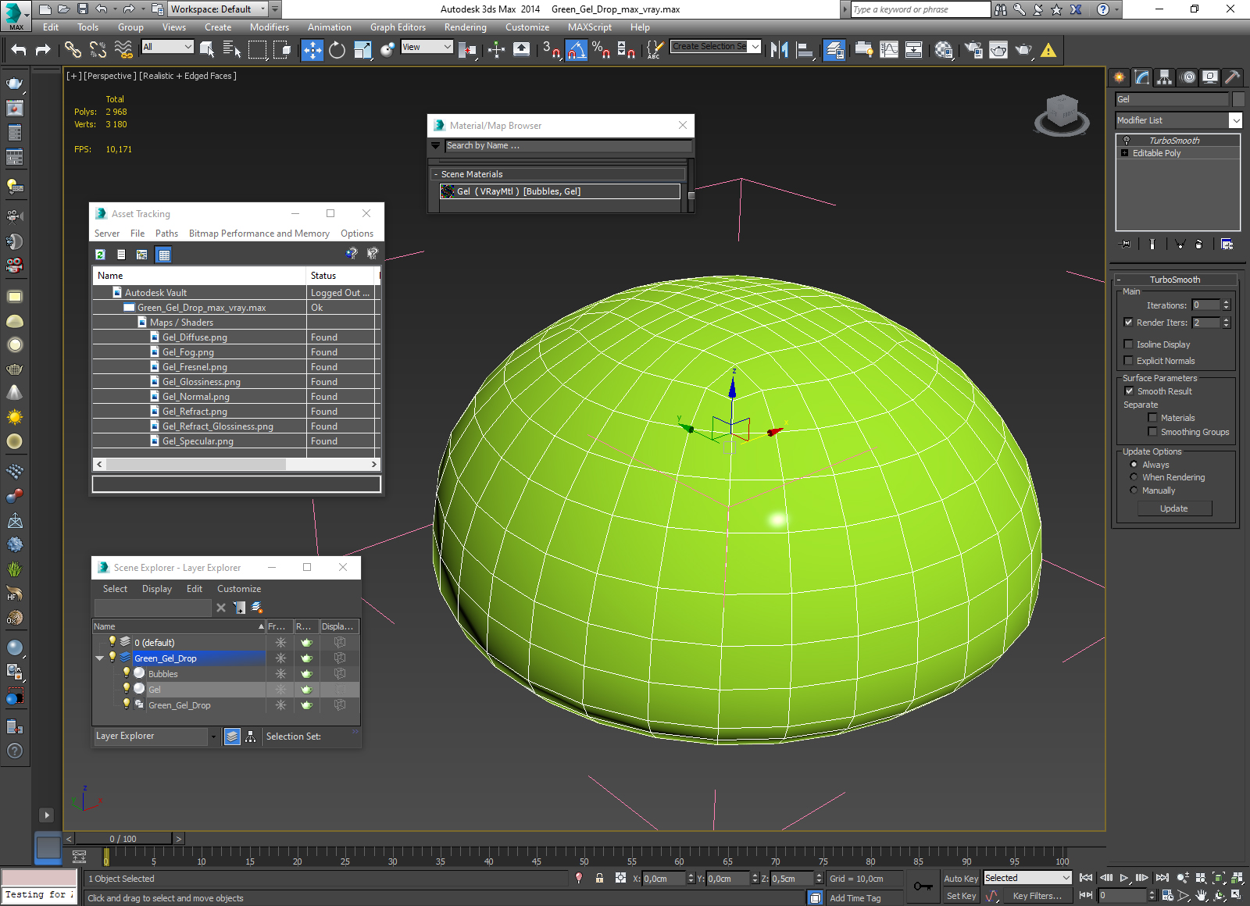Open the MAXScript menu
This screenshot has width=1250, height=906.
click(x=590, y=27)
